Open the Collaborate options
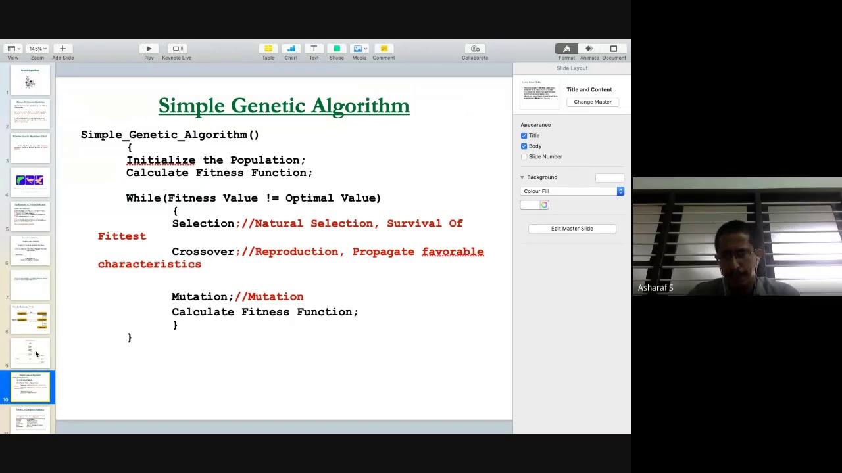842x473 pixels. tap(475, 49)
